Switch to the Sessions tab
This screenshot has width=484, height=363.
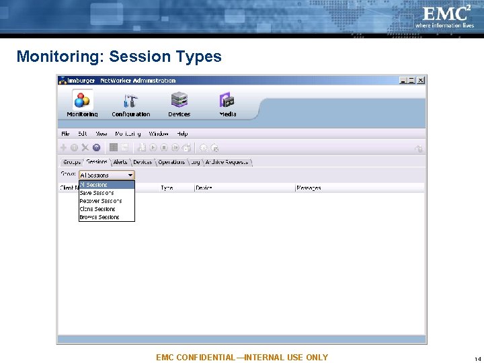coord(97,162)
